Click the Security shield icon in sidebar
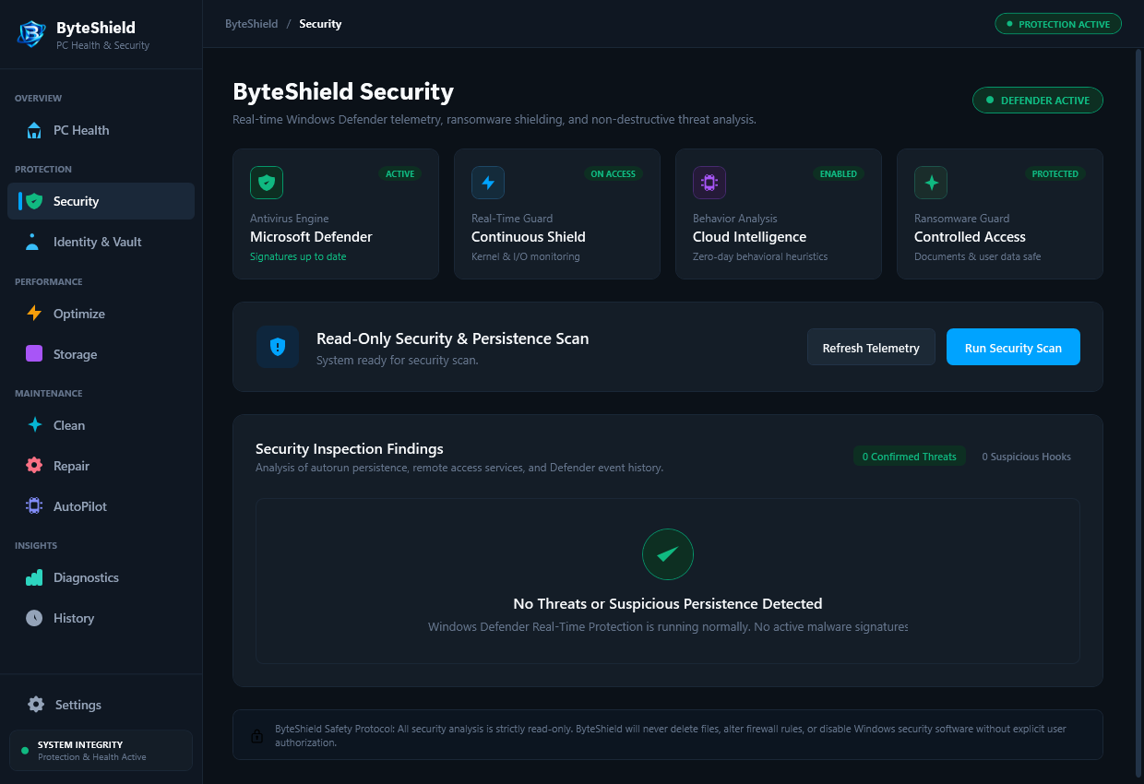Viewport: 1144px width, 784px height. point(34,201)
